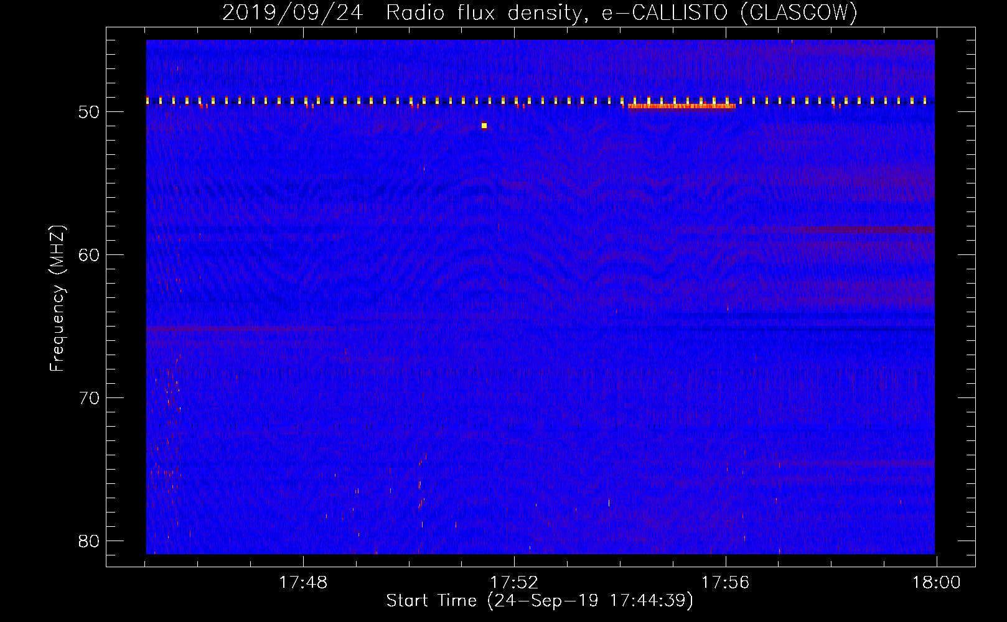
Task: Click the isolated bright yellow spot near 51 MHz
Action: point(484,126)
